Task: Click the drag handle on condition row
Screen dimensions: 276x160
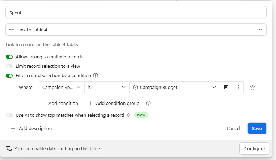Action: tap(238, 87)
